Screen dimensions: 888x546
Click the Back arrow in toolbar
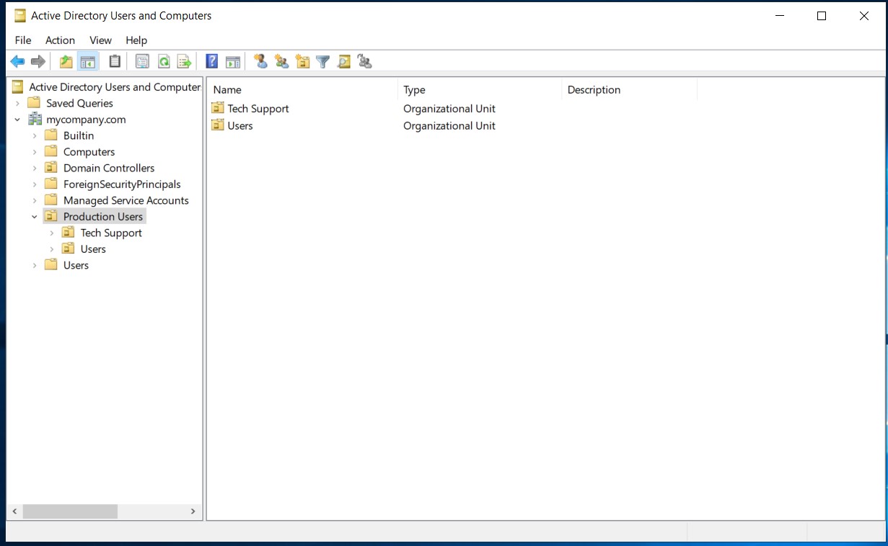click(17, 62)
